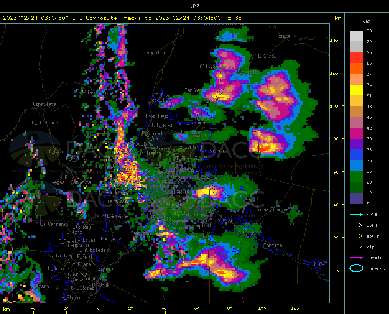The image size is (389, 314).
Task: Click the 140 tick on right km axis
Action: [x=334, y=40]
